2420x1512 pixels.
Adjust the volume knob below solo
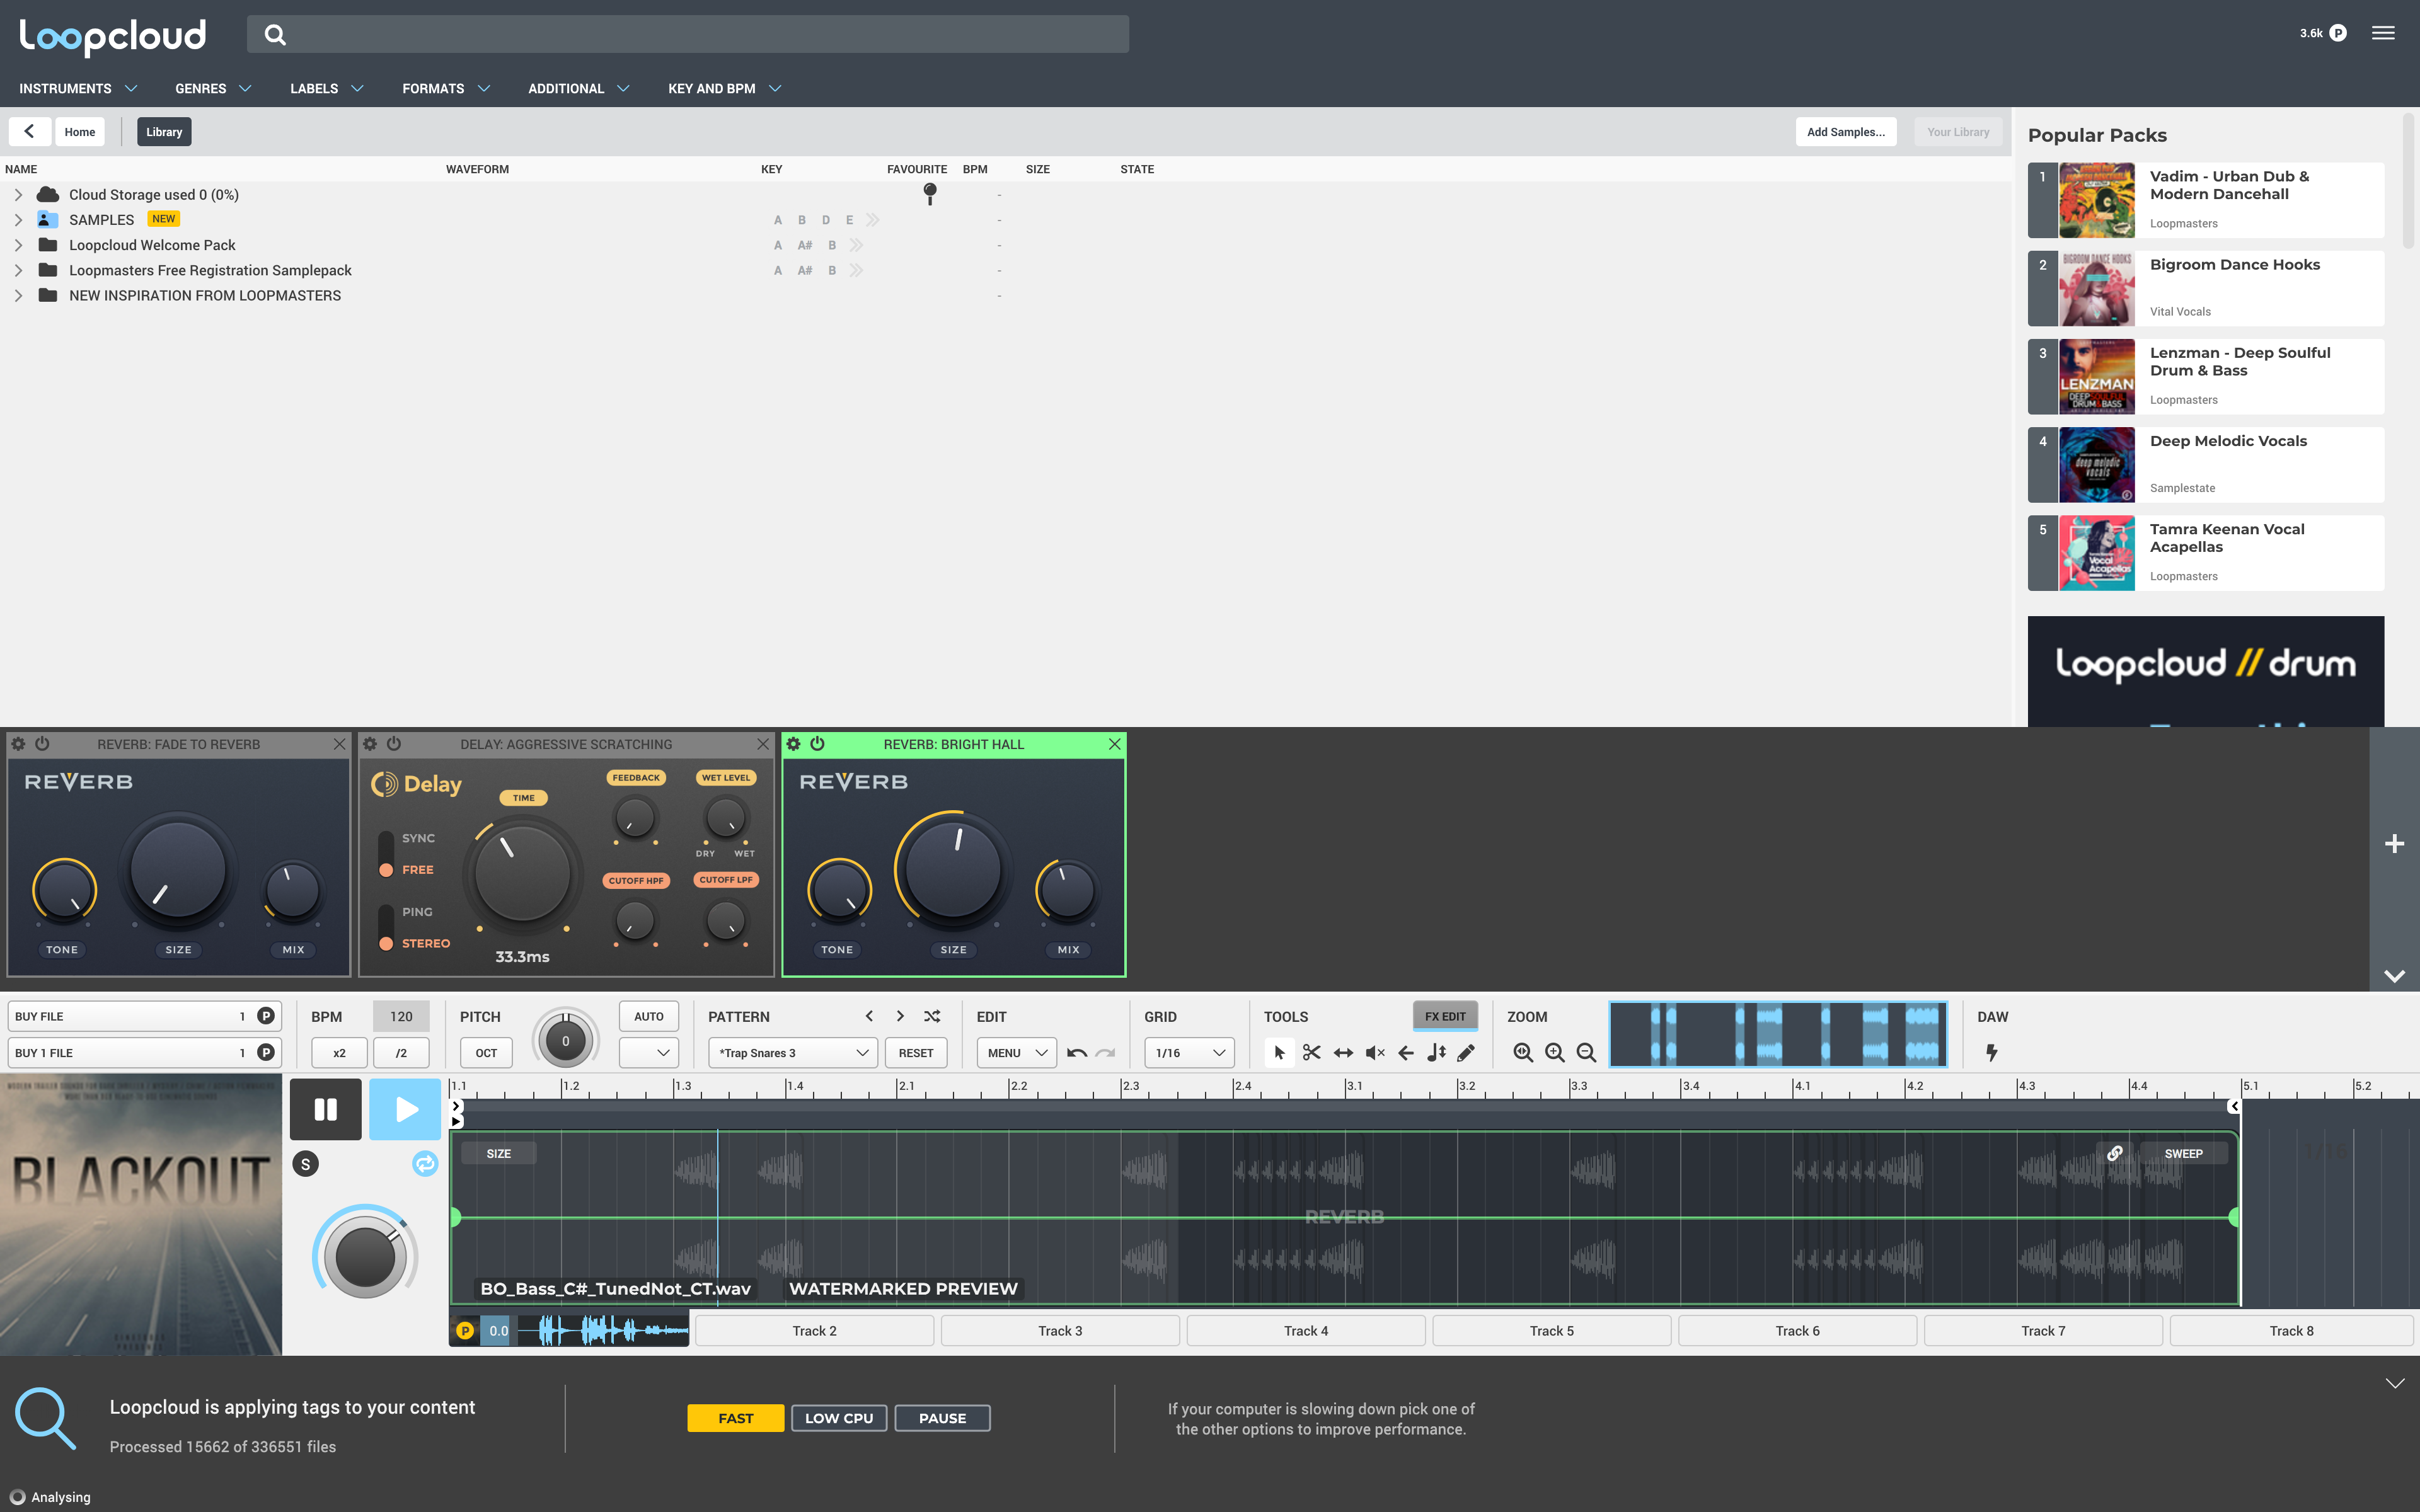point(365,1256)
